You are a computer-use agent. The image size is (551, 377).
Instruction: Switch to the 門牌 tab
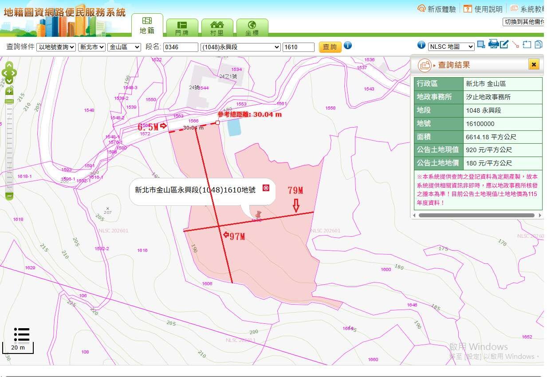181,27
